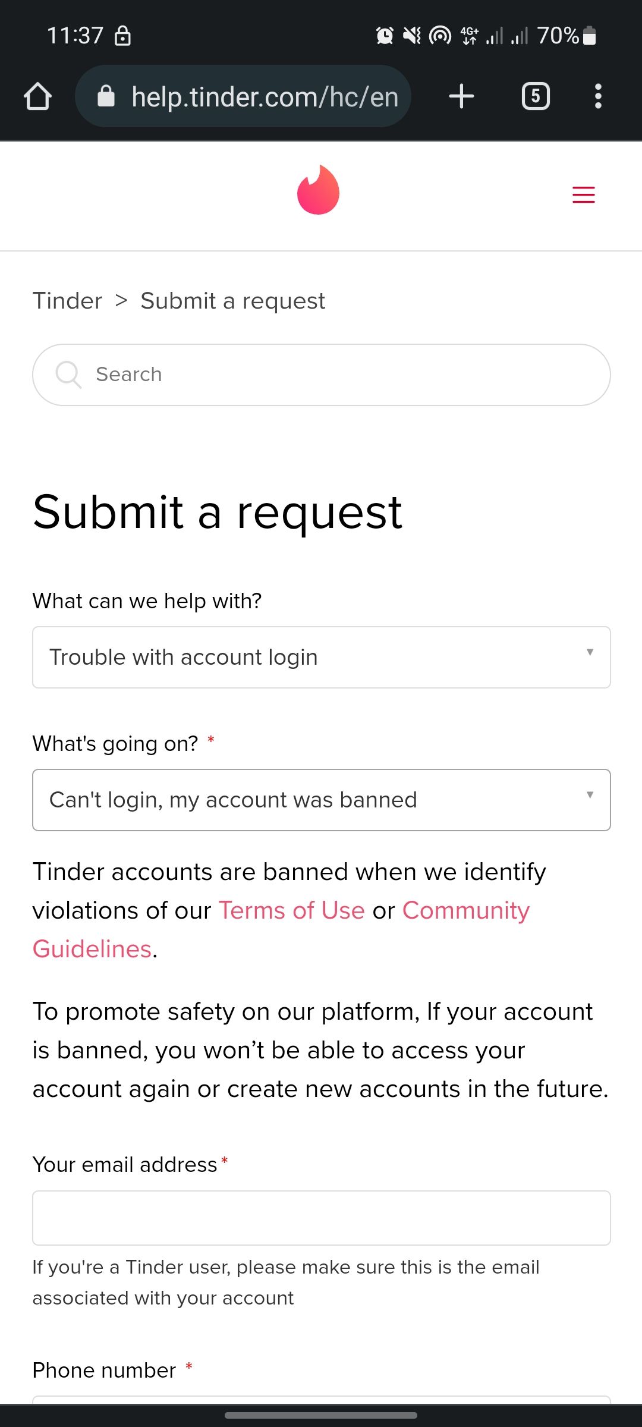Viewport: 642px width, 1427px height.
Task: Click inside the Search box
Action: point(321,375)
